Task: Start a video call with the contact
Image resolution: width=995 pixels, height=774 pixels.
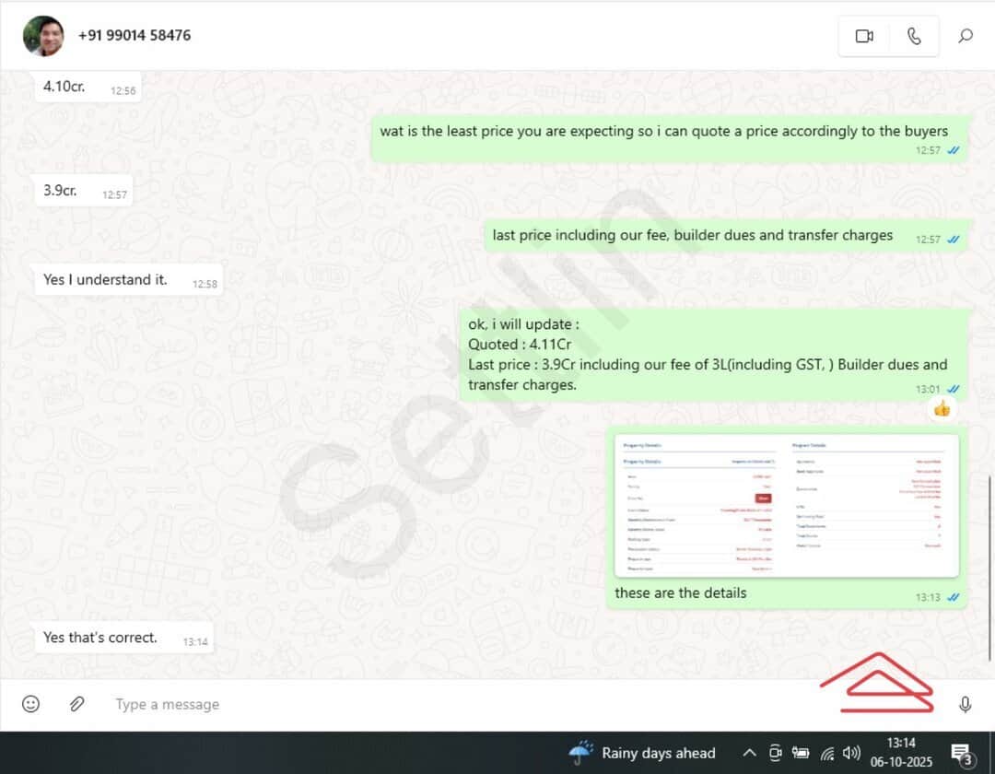Action: (864, 36)
